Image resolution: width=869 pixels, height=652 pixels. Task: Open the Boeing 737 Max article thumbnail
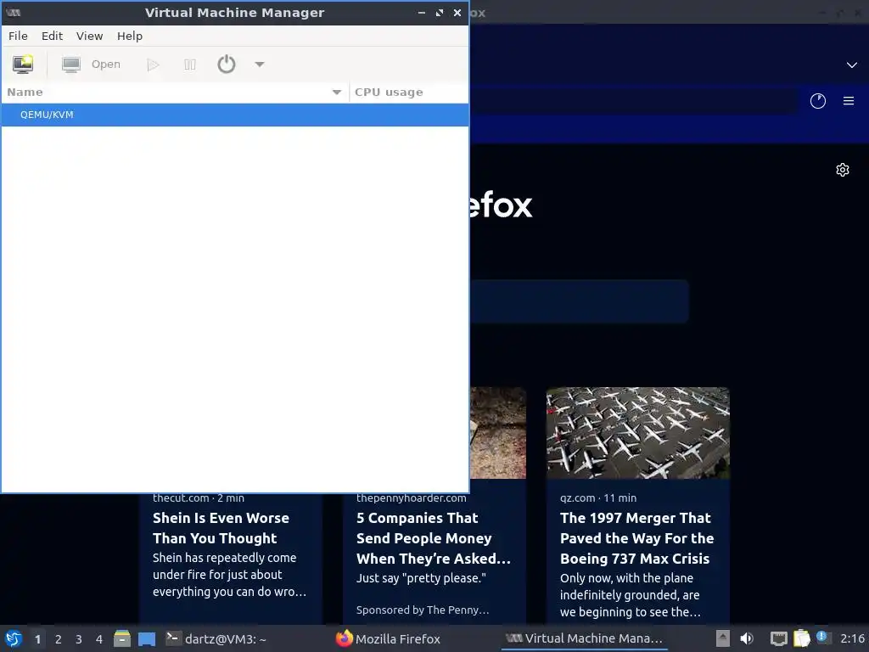pos(638,433)
